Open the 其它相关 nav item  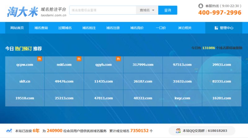185,28
